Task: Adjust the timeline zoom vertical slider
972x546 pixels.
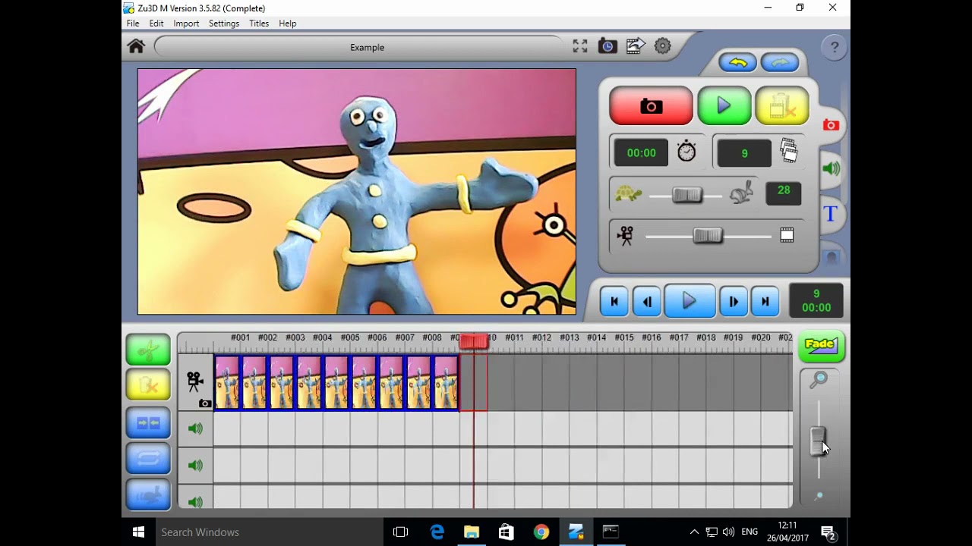Action: pyautogui.click(x=818, y=440)
